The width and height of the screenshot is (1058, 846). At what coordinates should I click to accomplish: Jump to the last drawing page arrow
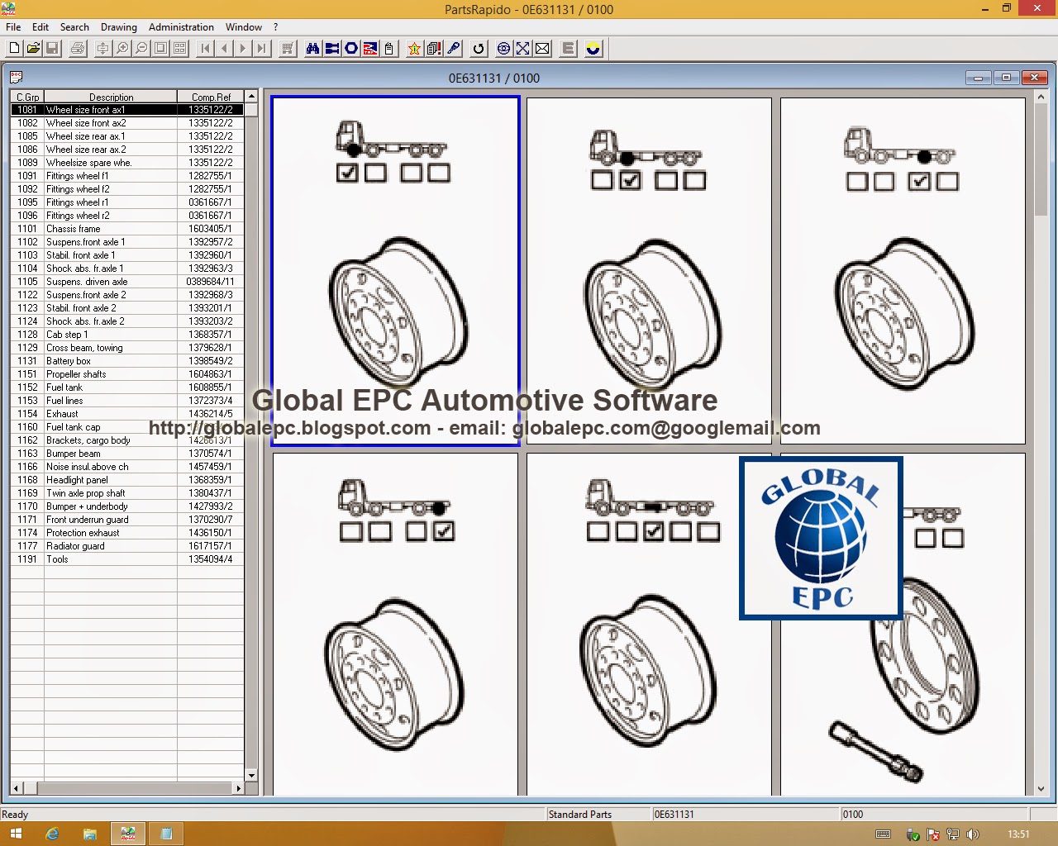(262, 49)
